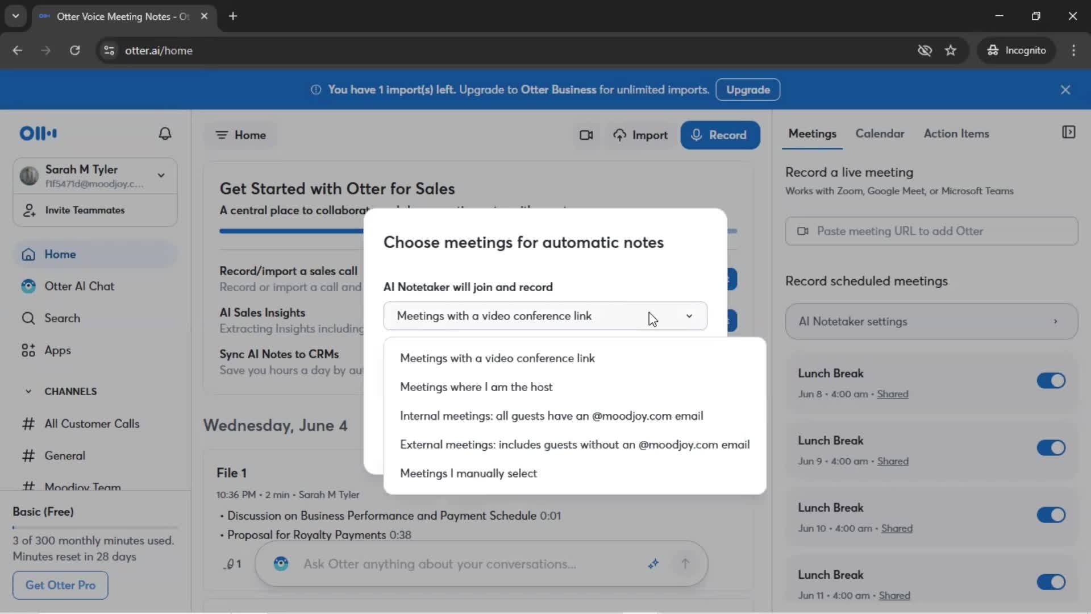Image resolution: width=1091 pixels, height=614 pixels.
Task: Open Shared link for Jun 8 Lunch Break
Action: click(x=892, y=394)
